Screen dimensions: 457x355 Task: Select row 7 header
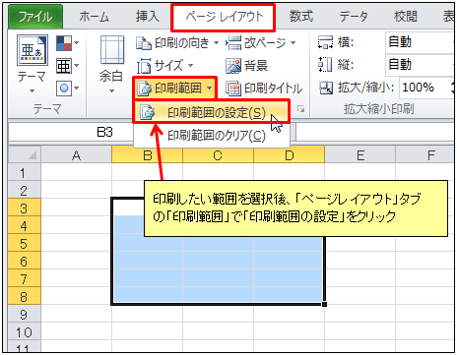coord(25,278)
